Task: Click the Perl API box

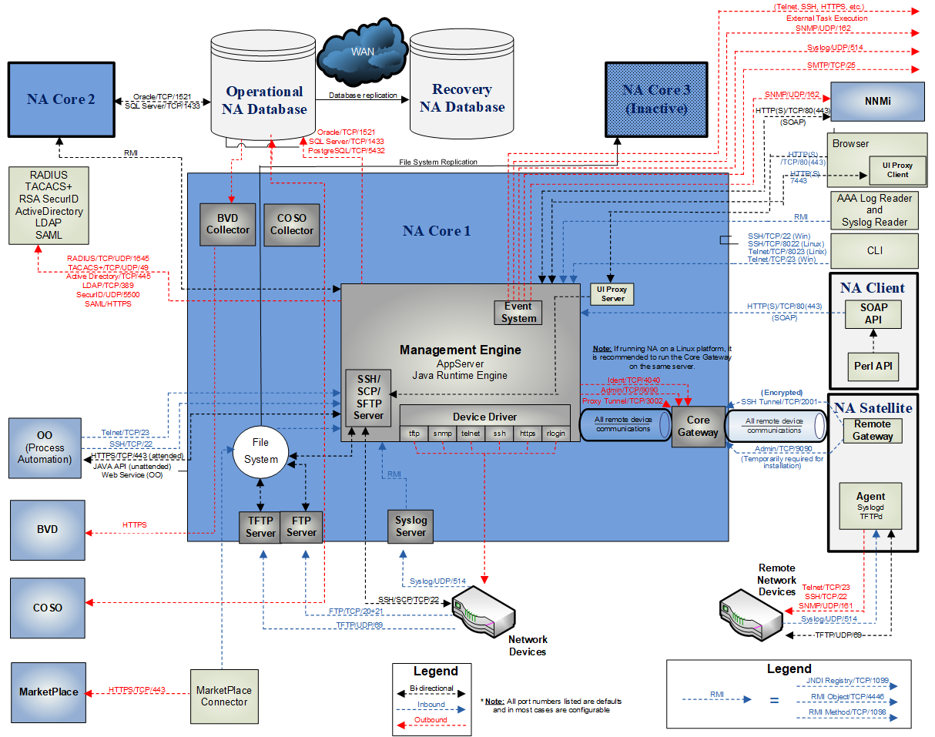Action: [x=874, y=367]
